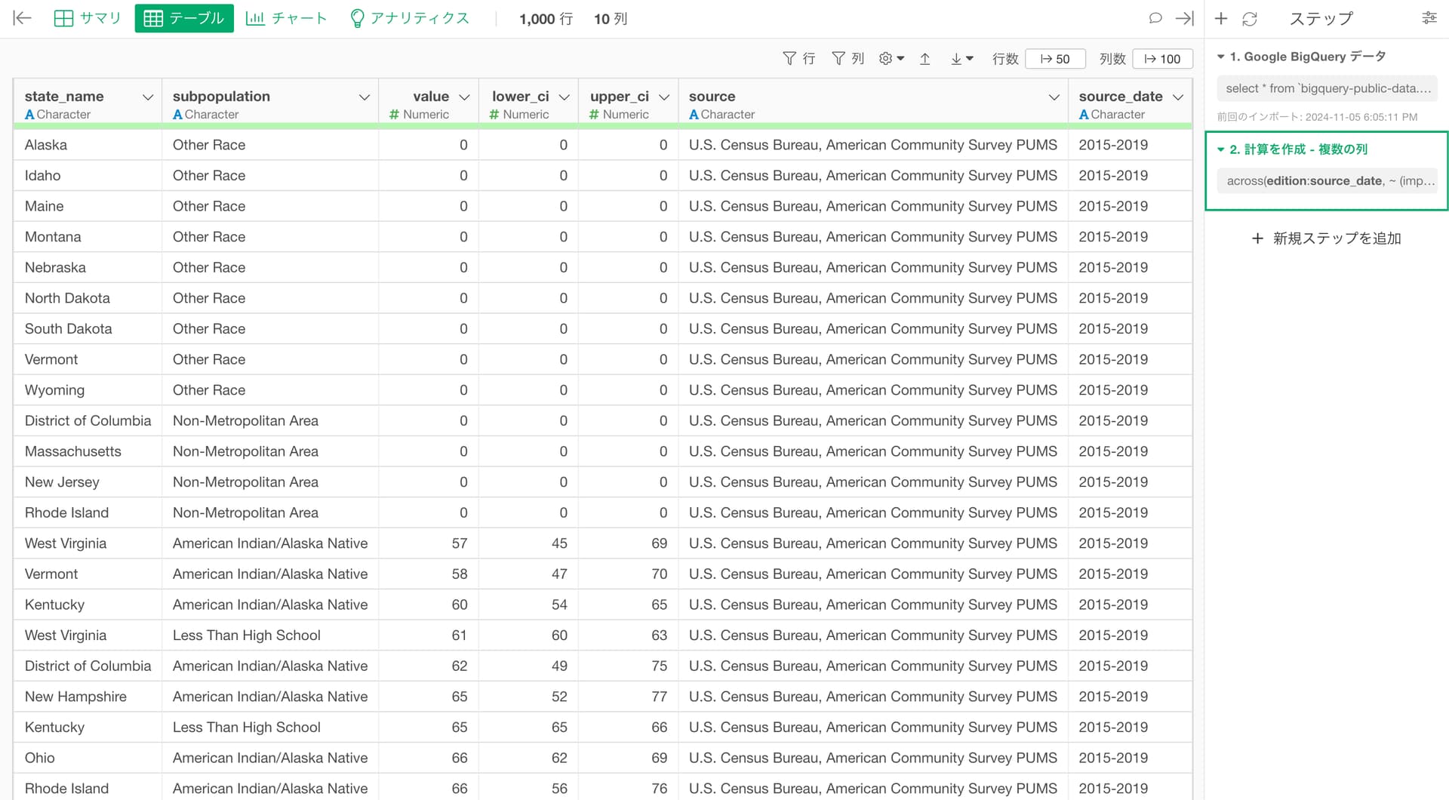Click the 1,000 行 row count label
1449x800 pixels.
coord(546,19)
